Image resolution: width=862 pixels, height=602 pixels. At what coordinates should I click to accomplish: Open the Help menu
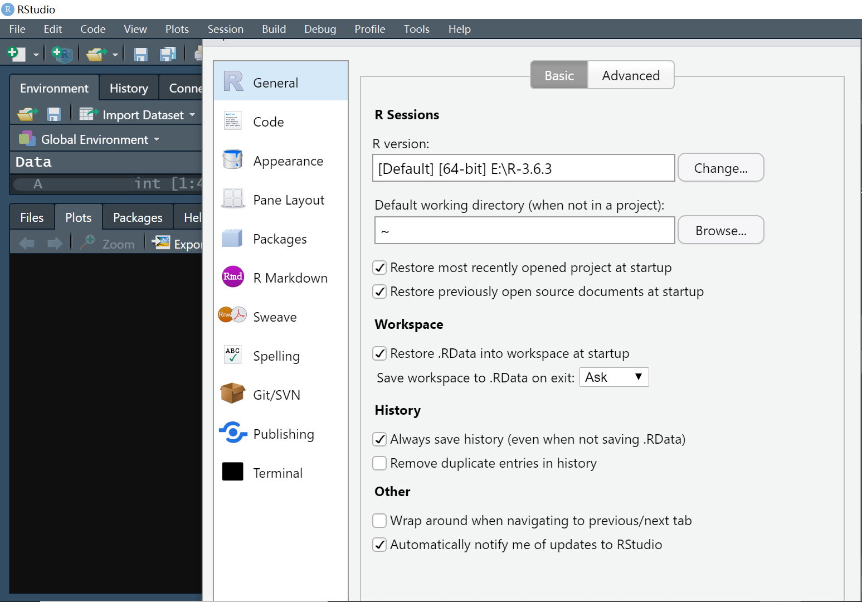pos(460,29)
